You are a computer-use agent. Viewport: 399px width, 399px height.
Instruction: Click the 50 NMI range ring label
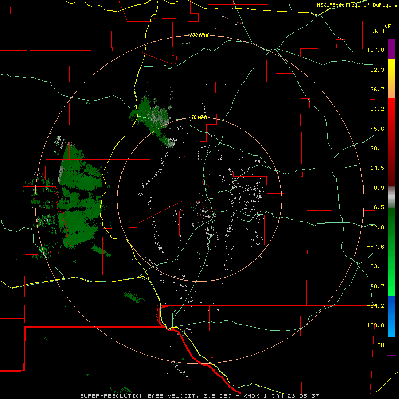coord(199,117)
